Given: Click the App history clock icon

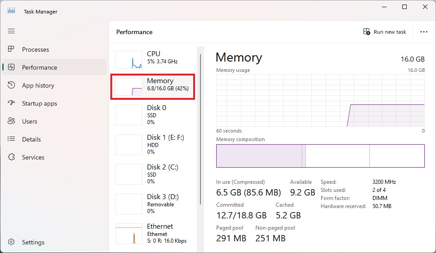Looking at the screenshot, I should click(12, 85).
